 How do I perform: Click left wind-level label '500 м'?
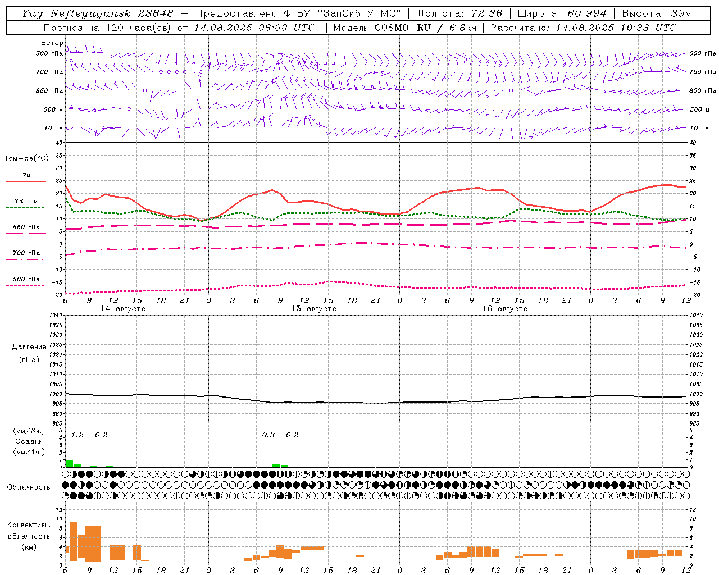coord(53,109)
